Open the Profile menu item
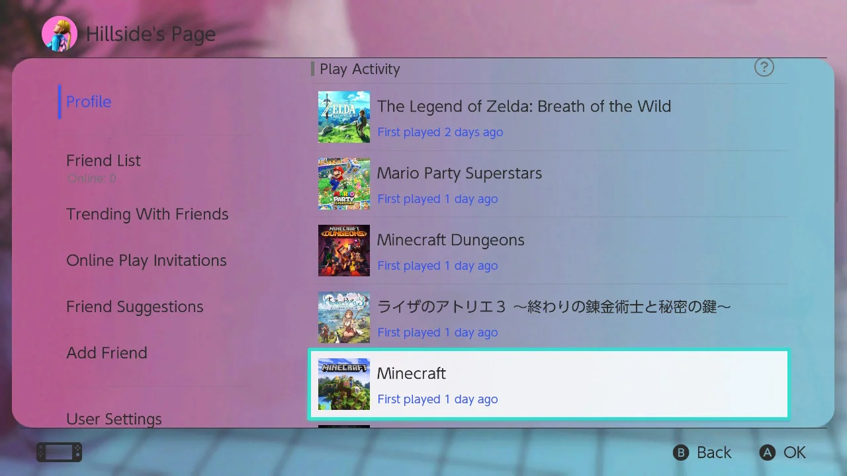The image size is (847, 476). pos(89,102)
